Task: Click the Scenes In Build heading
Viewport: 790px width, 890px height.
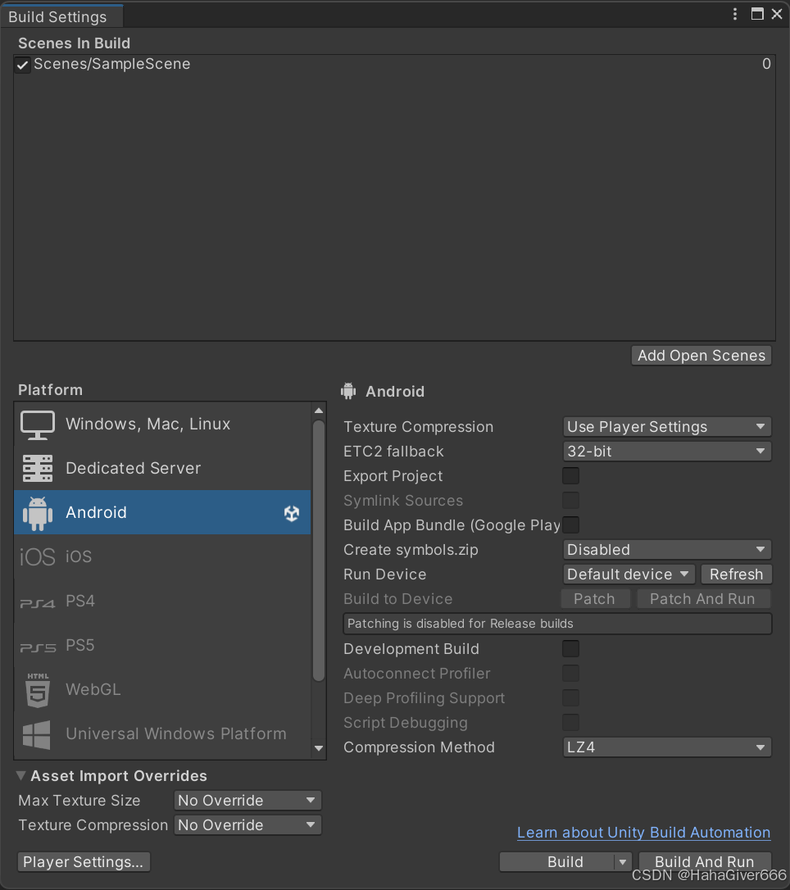Action: coord(75,43)
